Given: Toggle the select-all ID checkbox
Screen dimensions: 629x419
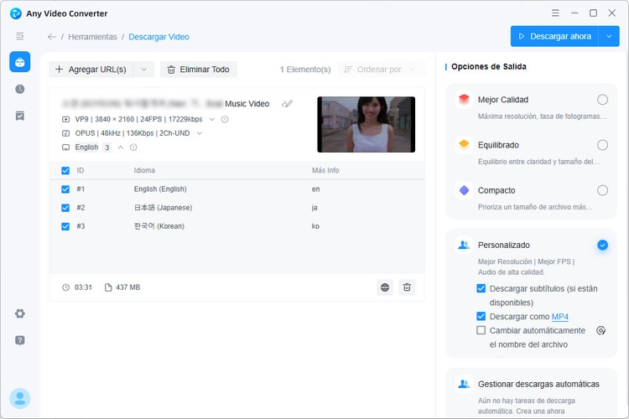Looking at the screenshot, I should point(65,170).
